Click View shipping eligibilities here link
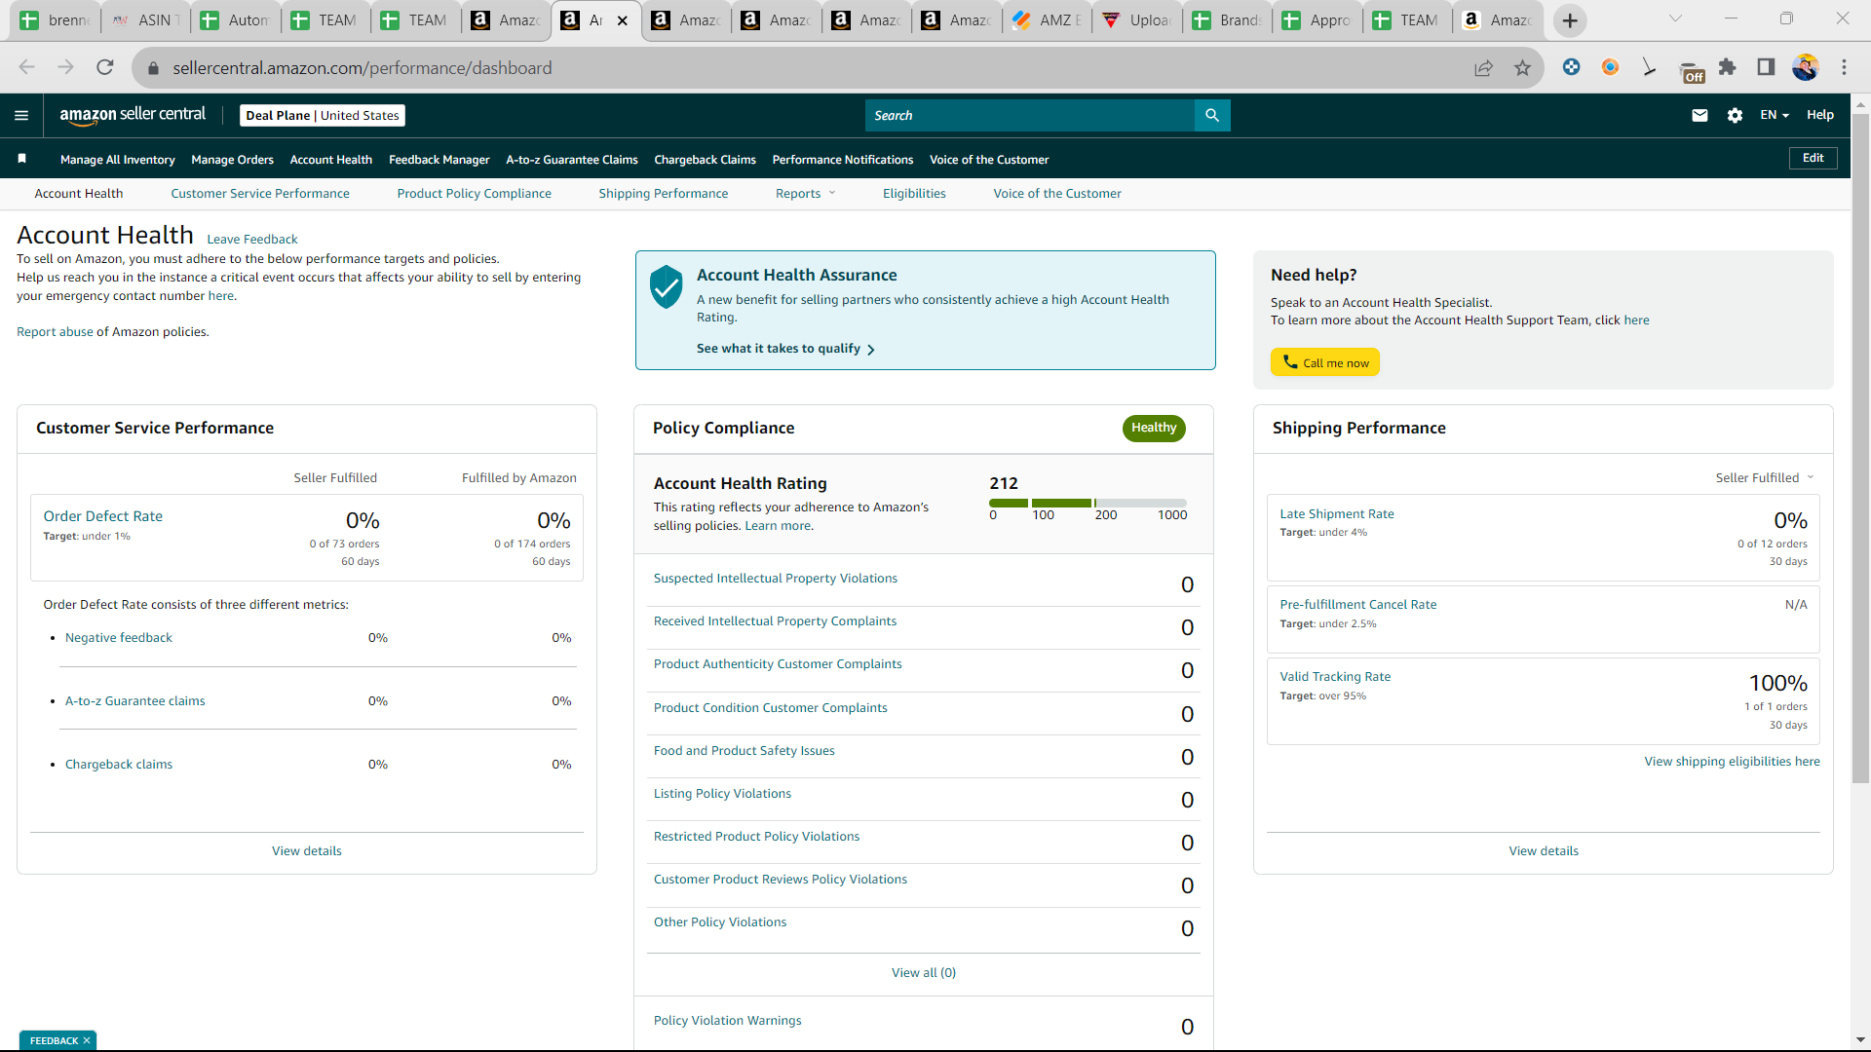 1733,761
